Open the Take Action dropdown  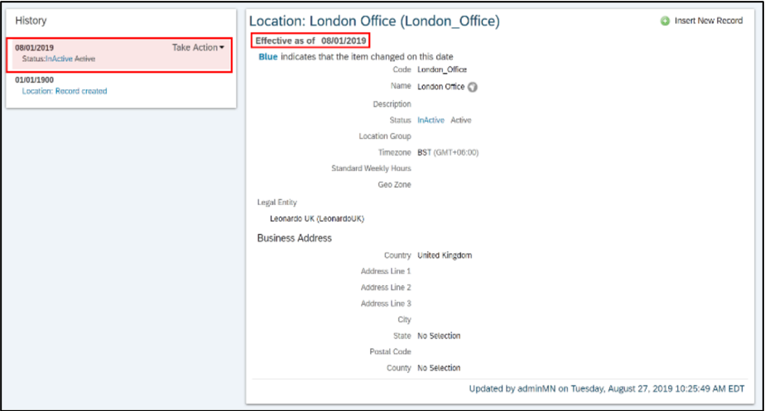pyautogui.click(x=198, y=47)
